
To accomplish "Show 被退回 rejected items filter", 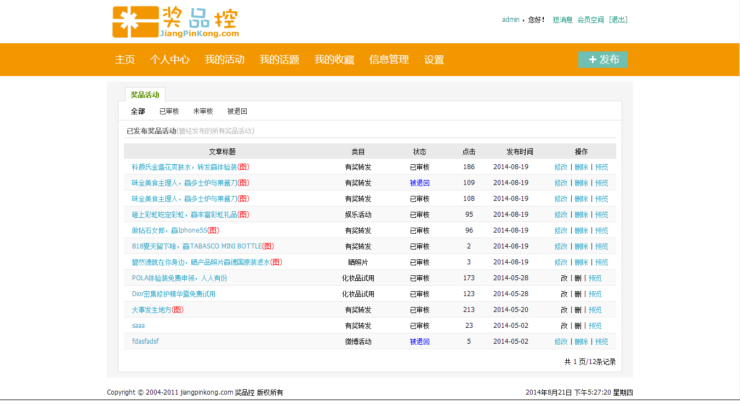I will (237, 111).
